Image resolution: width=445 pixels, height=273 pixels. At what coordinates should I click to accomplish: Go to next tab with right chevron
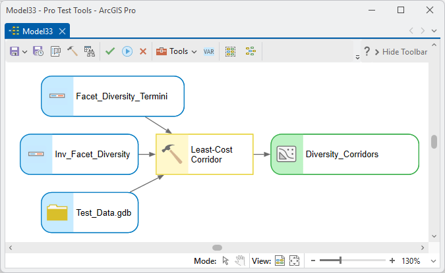[x=423, y=30]
